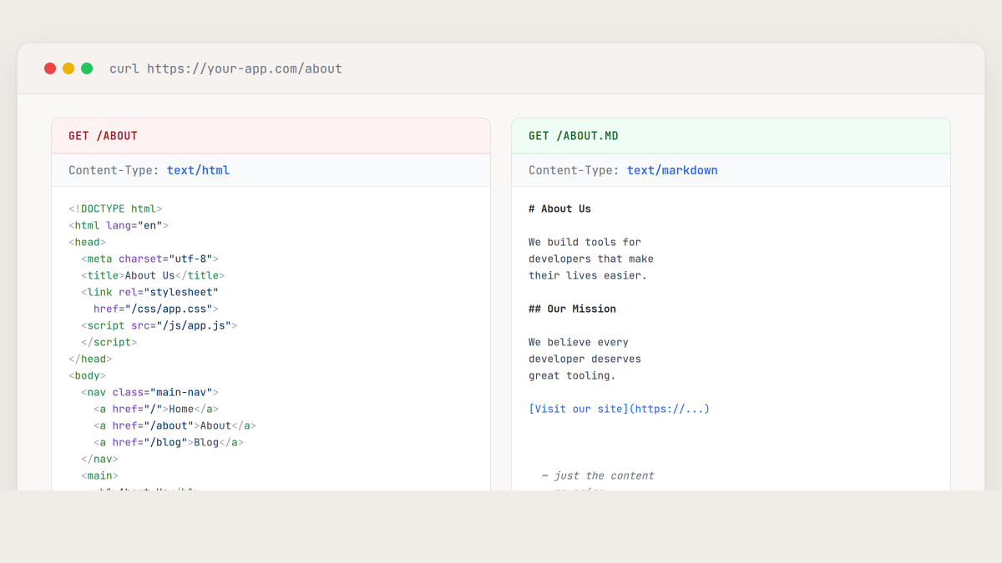Click the Content-Type label in the HTML panel

[114, 170]
